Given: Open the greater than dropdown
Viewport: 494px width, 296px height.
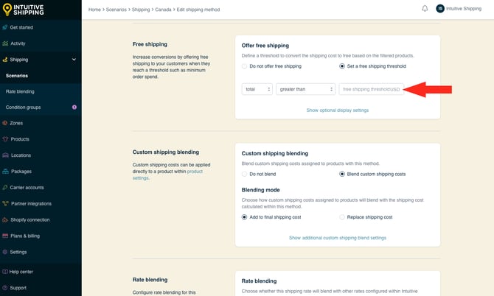Looking at the screenshot, I should click(305, 89).
